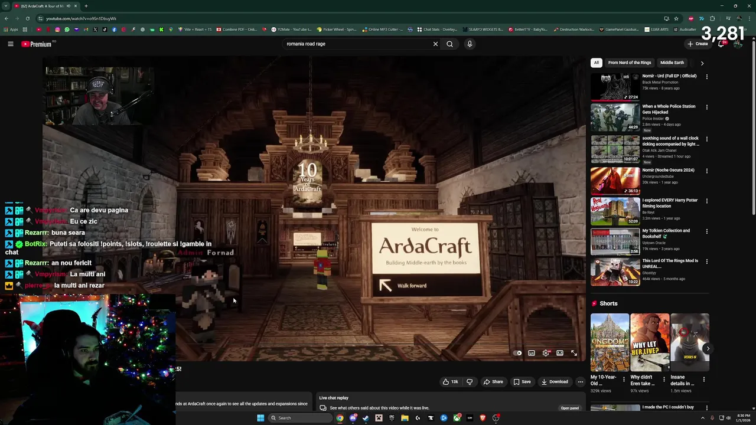Toggle subtitles in the video player
This screenshot has width=756, height=425.
pyautogui.click(x=532, y=353)
